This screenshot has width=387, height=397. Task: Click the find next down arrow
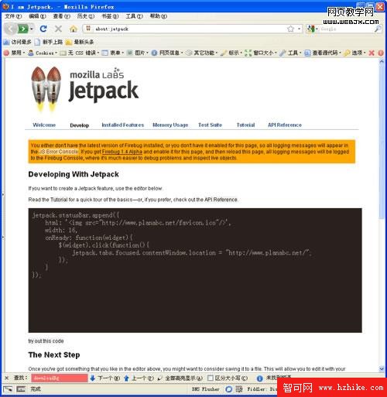(x=93, y=378)
